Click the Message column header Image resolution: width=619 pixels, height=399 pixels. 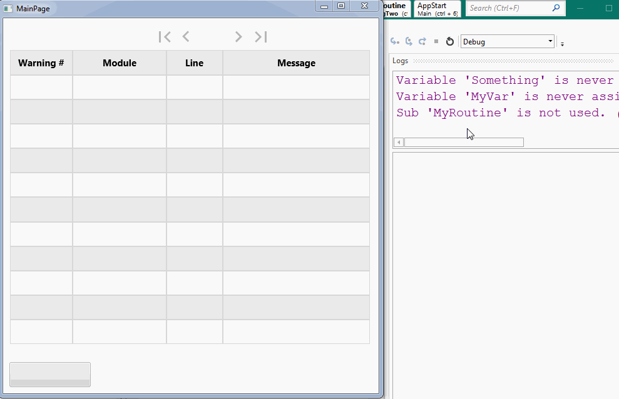pyautogui.click(x=296, y=63)
